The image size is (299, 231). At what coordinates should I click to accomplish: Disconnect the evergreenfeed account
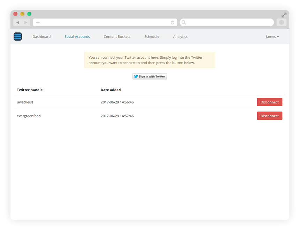coord(270,116)
